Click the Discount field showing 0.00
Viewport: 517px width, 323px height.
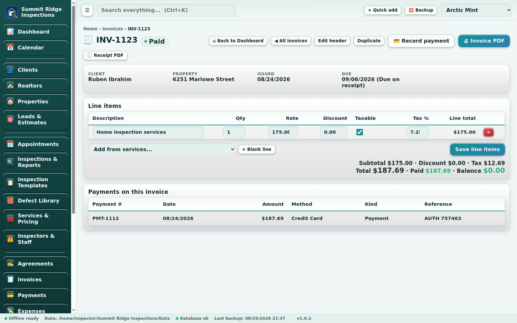click(333, 132)
